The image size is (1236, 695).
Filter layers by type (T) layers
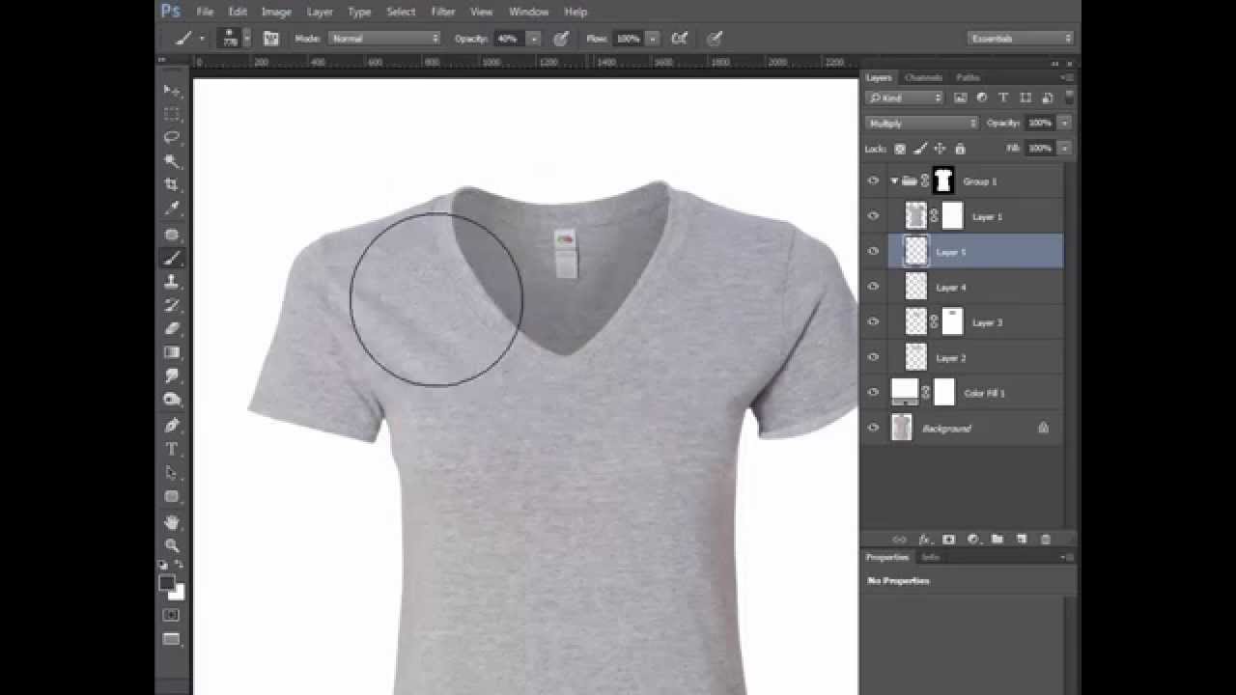coord(1003,97)
